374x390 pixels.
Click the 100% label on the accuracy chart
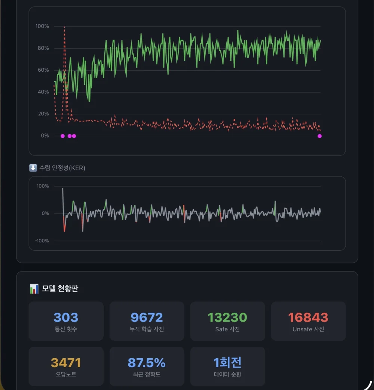pyautogui.click(x=42, y=26)
